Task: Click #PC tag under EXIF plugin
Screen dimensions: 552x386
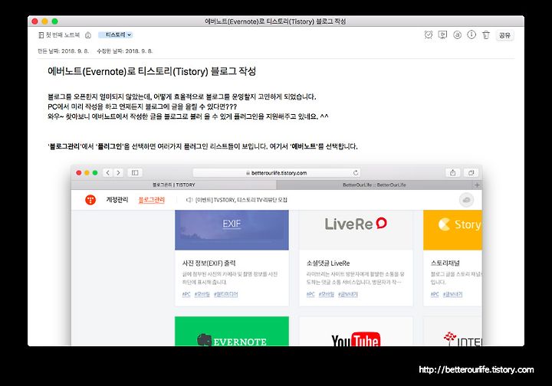Action: [186, 294]
